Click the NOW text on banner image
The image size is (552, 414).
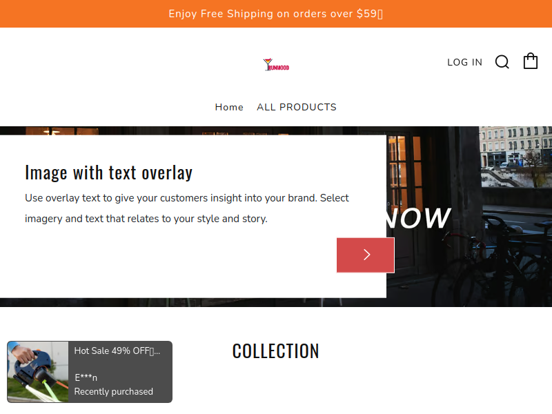click(x=419, y=218)
